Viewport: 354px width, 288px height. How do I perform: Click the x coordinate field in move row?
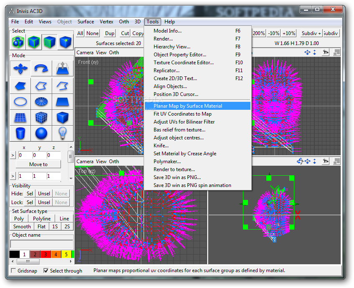[25, 155]
